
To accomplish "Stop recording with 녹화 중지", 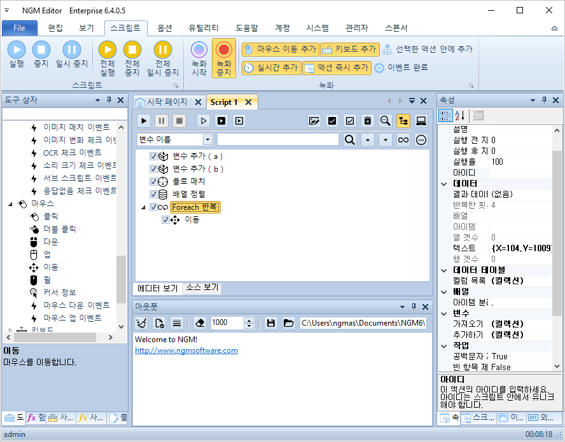I will pos(224,58).
